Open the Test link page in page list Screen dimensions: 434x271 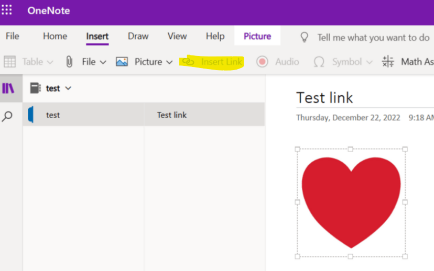click(204, 115)
